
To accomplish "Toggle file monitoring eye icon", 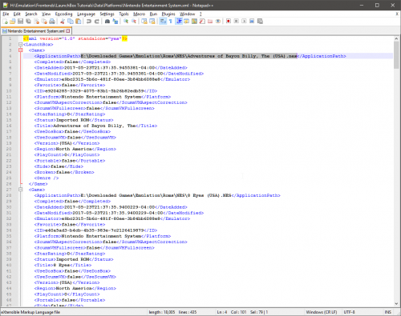I will point(218,22).
